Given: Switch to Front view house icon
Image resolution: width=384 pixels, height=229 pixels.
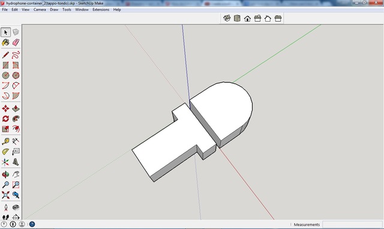Looking at the screenshot, I should pos(247,19).
